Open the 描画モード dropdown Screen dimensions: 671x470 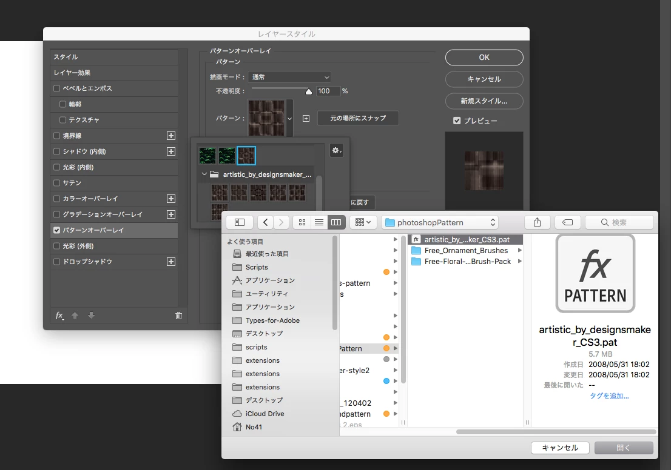click(290, 78)
